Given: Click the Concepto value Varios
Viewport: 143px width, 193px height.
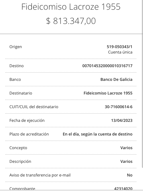Looking at the screenshot, I should coord(126,148).
